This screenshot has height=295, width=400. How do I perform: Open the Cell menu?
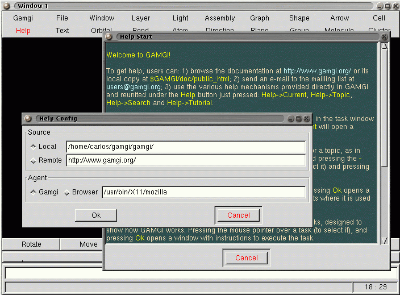tap(379, 18)
